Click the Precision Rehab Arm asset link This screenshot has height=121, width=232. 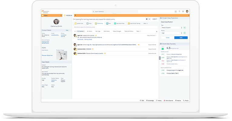(x=46, y=55)
